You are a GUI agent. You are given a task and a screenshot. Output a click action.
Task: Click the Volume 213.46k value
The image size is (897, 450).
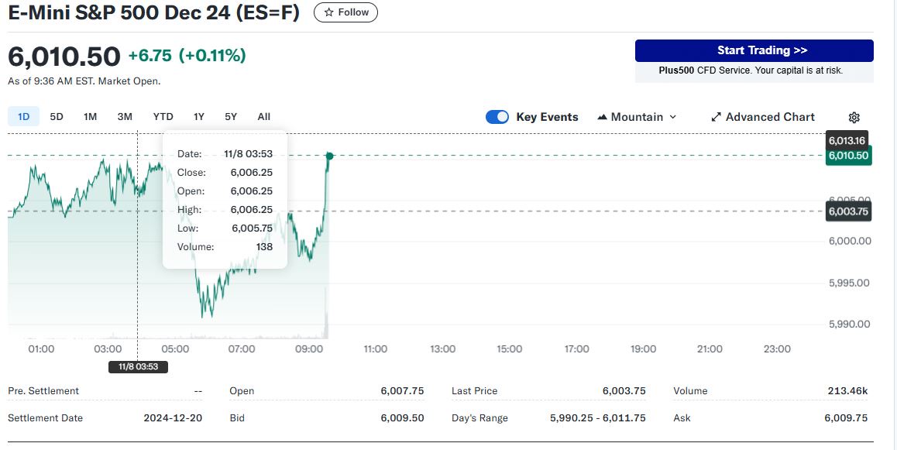[847, 391]
